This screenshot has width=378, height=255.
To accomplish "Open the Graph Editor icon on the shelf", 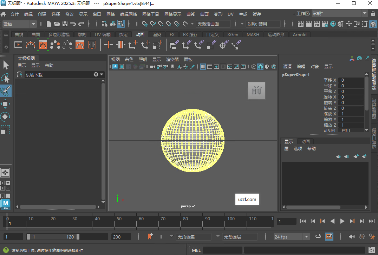I will click(x=44, y=45).
